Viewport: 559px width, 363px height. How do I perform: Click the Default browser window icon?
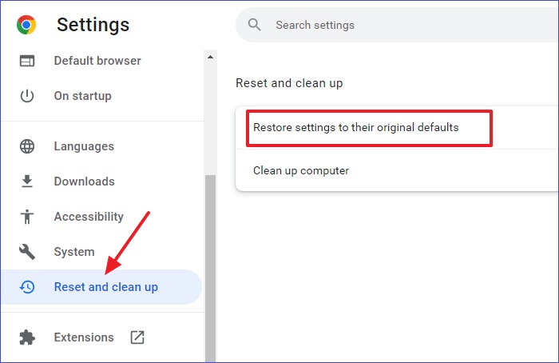coord(27,61)
